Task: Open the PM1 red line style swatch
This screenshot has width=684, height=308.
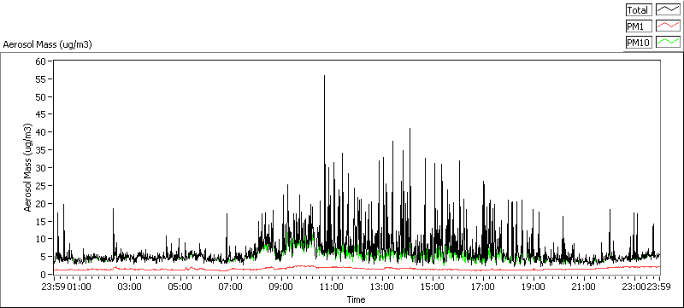Action: point(669,26)
